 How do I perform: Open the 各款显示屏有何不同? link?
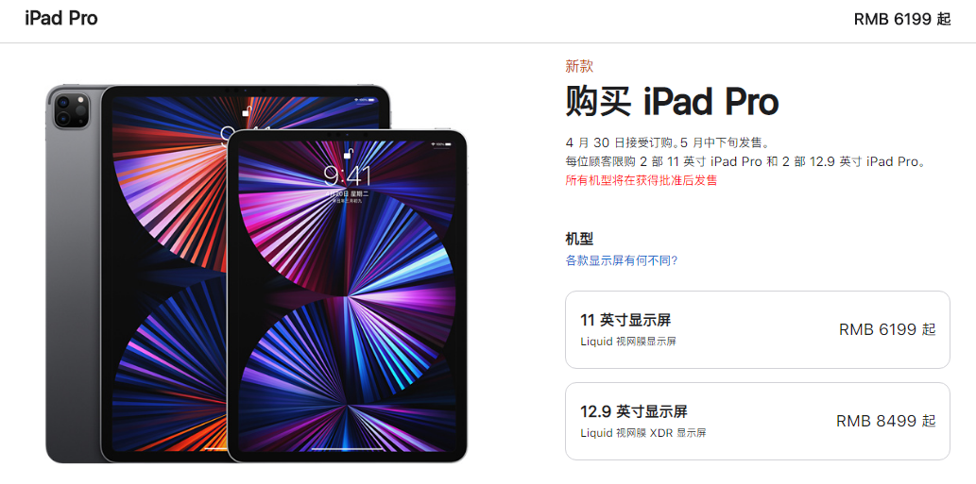621,260
